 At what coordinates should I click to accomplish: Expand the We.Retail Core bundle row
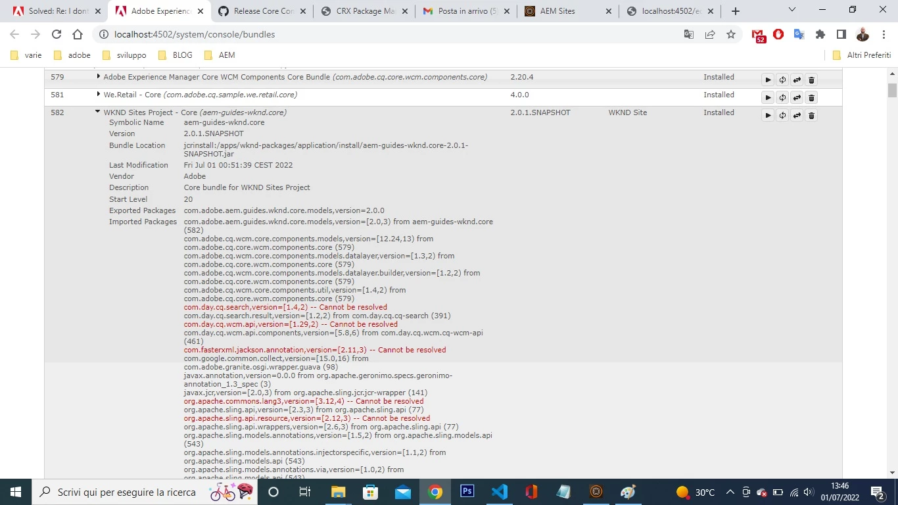98,94
